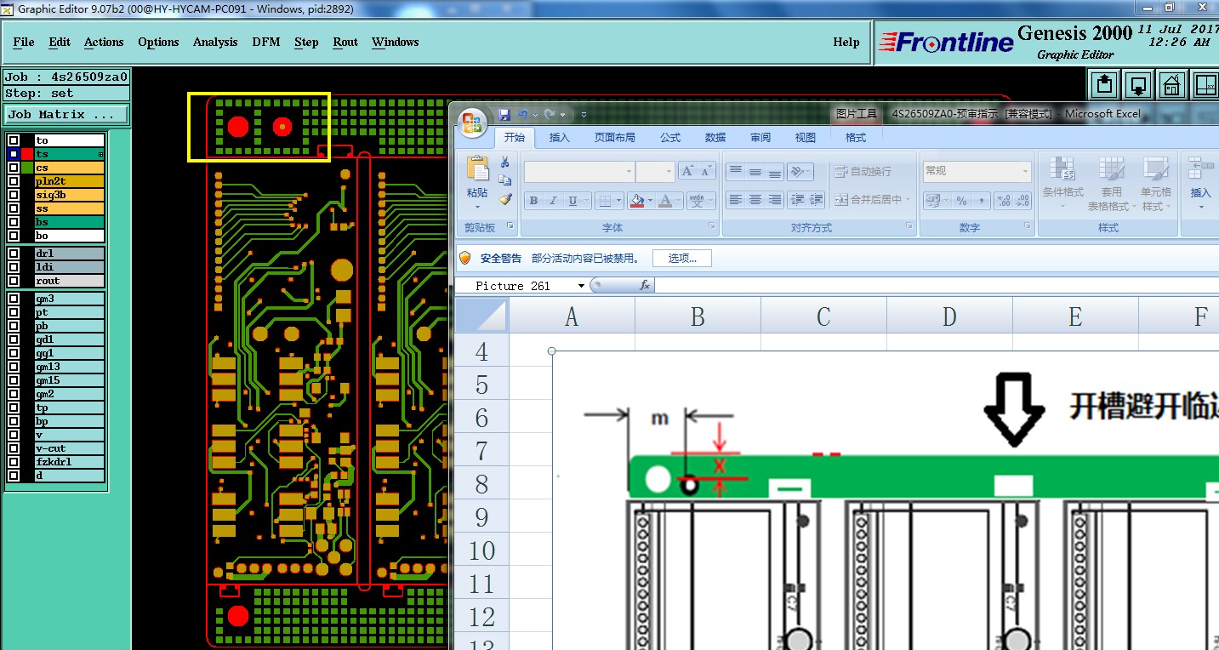Decrease decimal places in number group
Image resolution: width=1219 pixels, height=650 pixels.
1023,201
